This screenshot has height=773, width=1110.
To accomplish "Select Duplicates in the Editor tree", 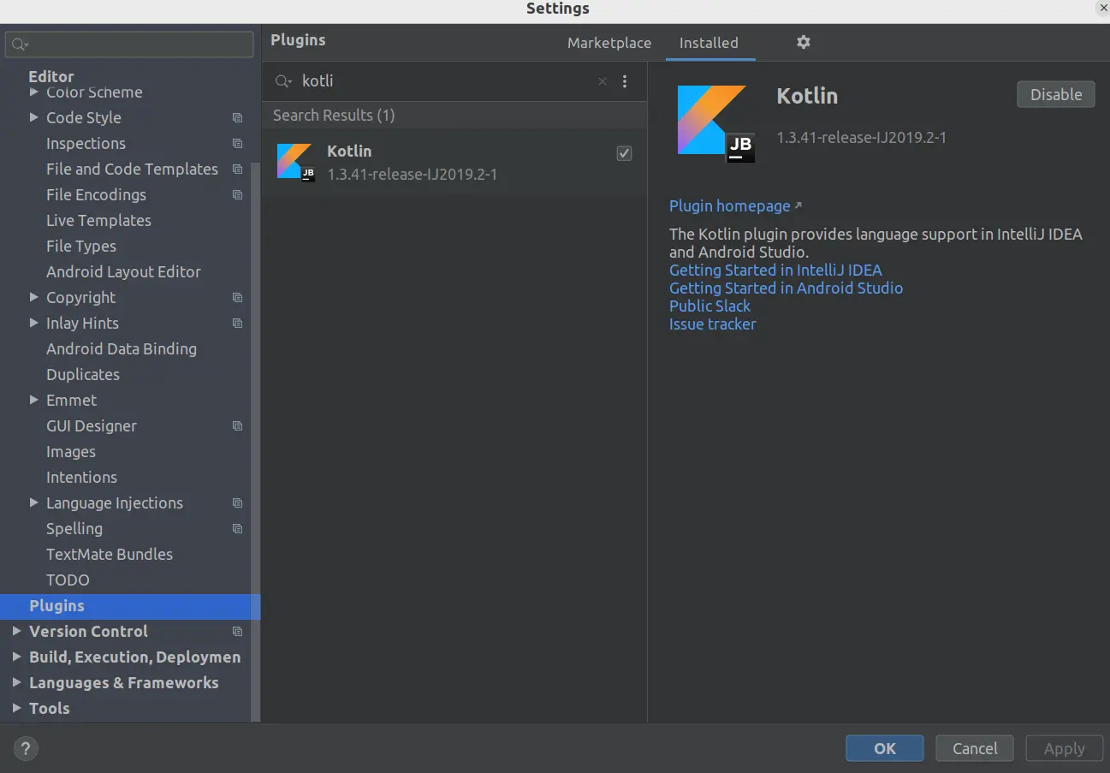I will pyautogui.click(x=83, y=375).
